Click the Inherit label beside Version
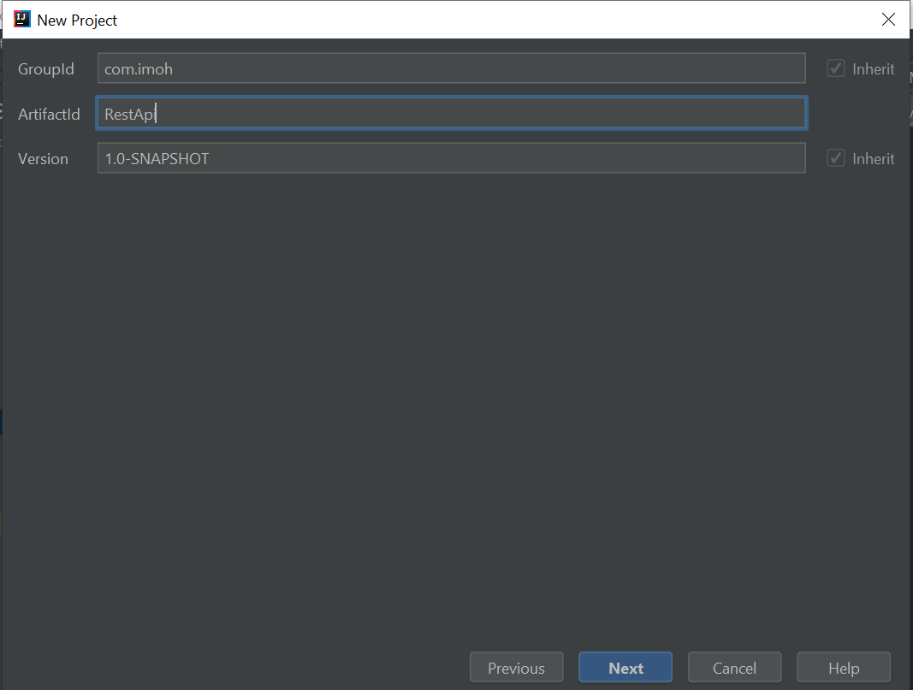The height and width of the screenshot is (690, 913). click(x=874, y=157)
